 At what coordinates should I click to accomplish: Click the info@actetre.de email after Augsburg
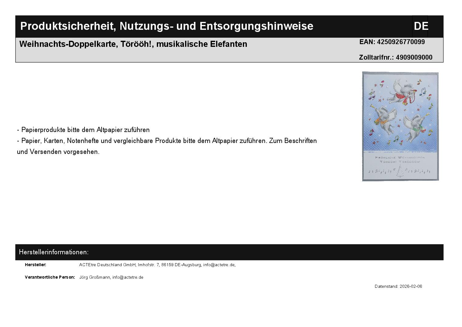click(x=219, y=265)
